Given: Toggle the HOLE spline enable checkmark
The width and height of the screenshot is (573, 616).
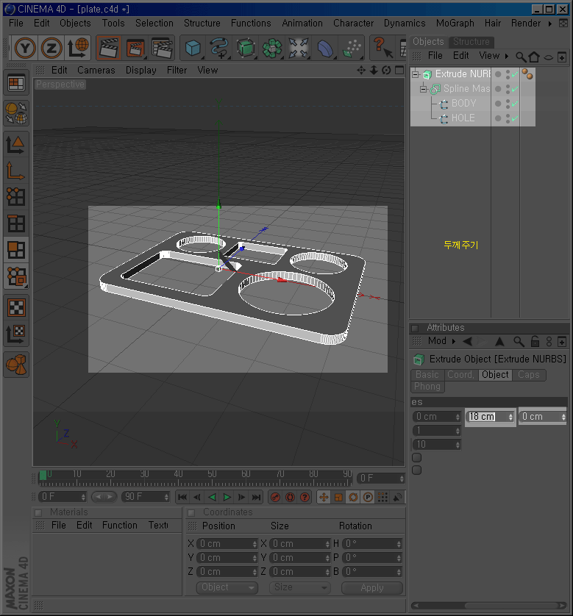Looking at the screenshot, I should click(x=515, y=118).
